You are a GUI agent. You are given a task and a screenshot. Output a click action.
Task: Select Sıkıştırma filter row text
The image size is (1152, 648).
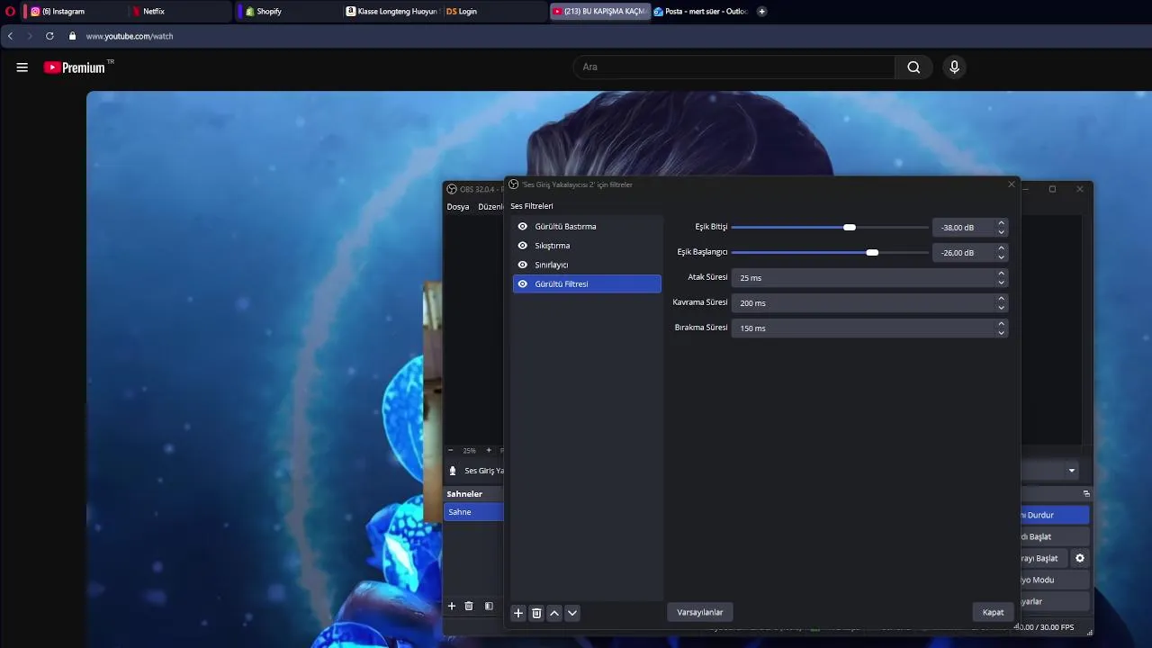pyautogui.click(x=553, y=246)
